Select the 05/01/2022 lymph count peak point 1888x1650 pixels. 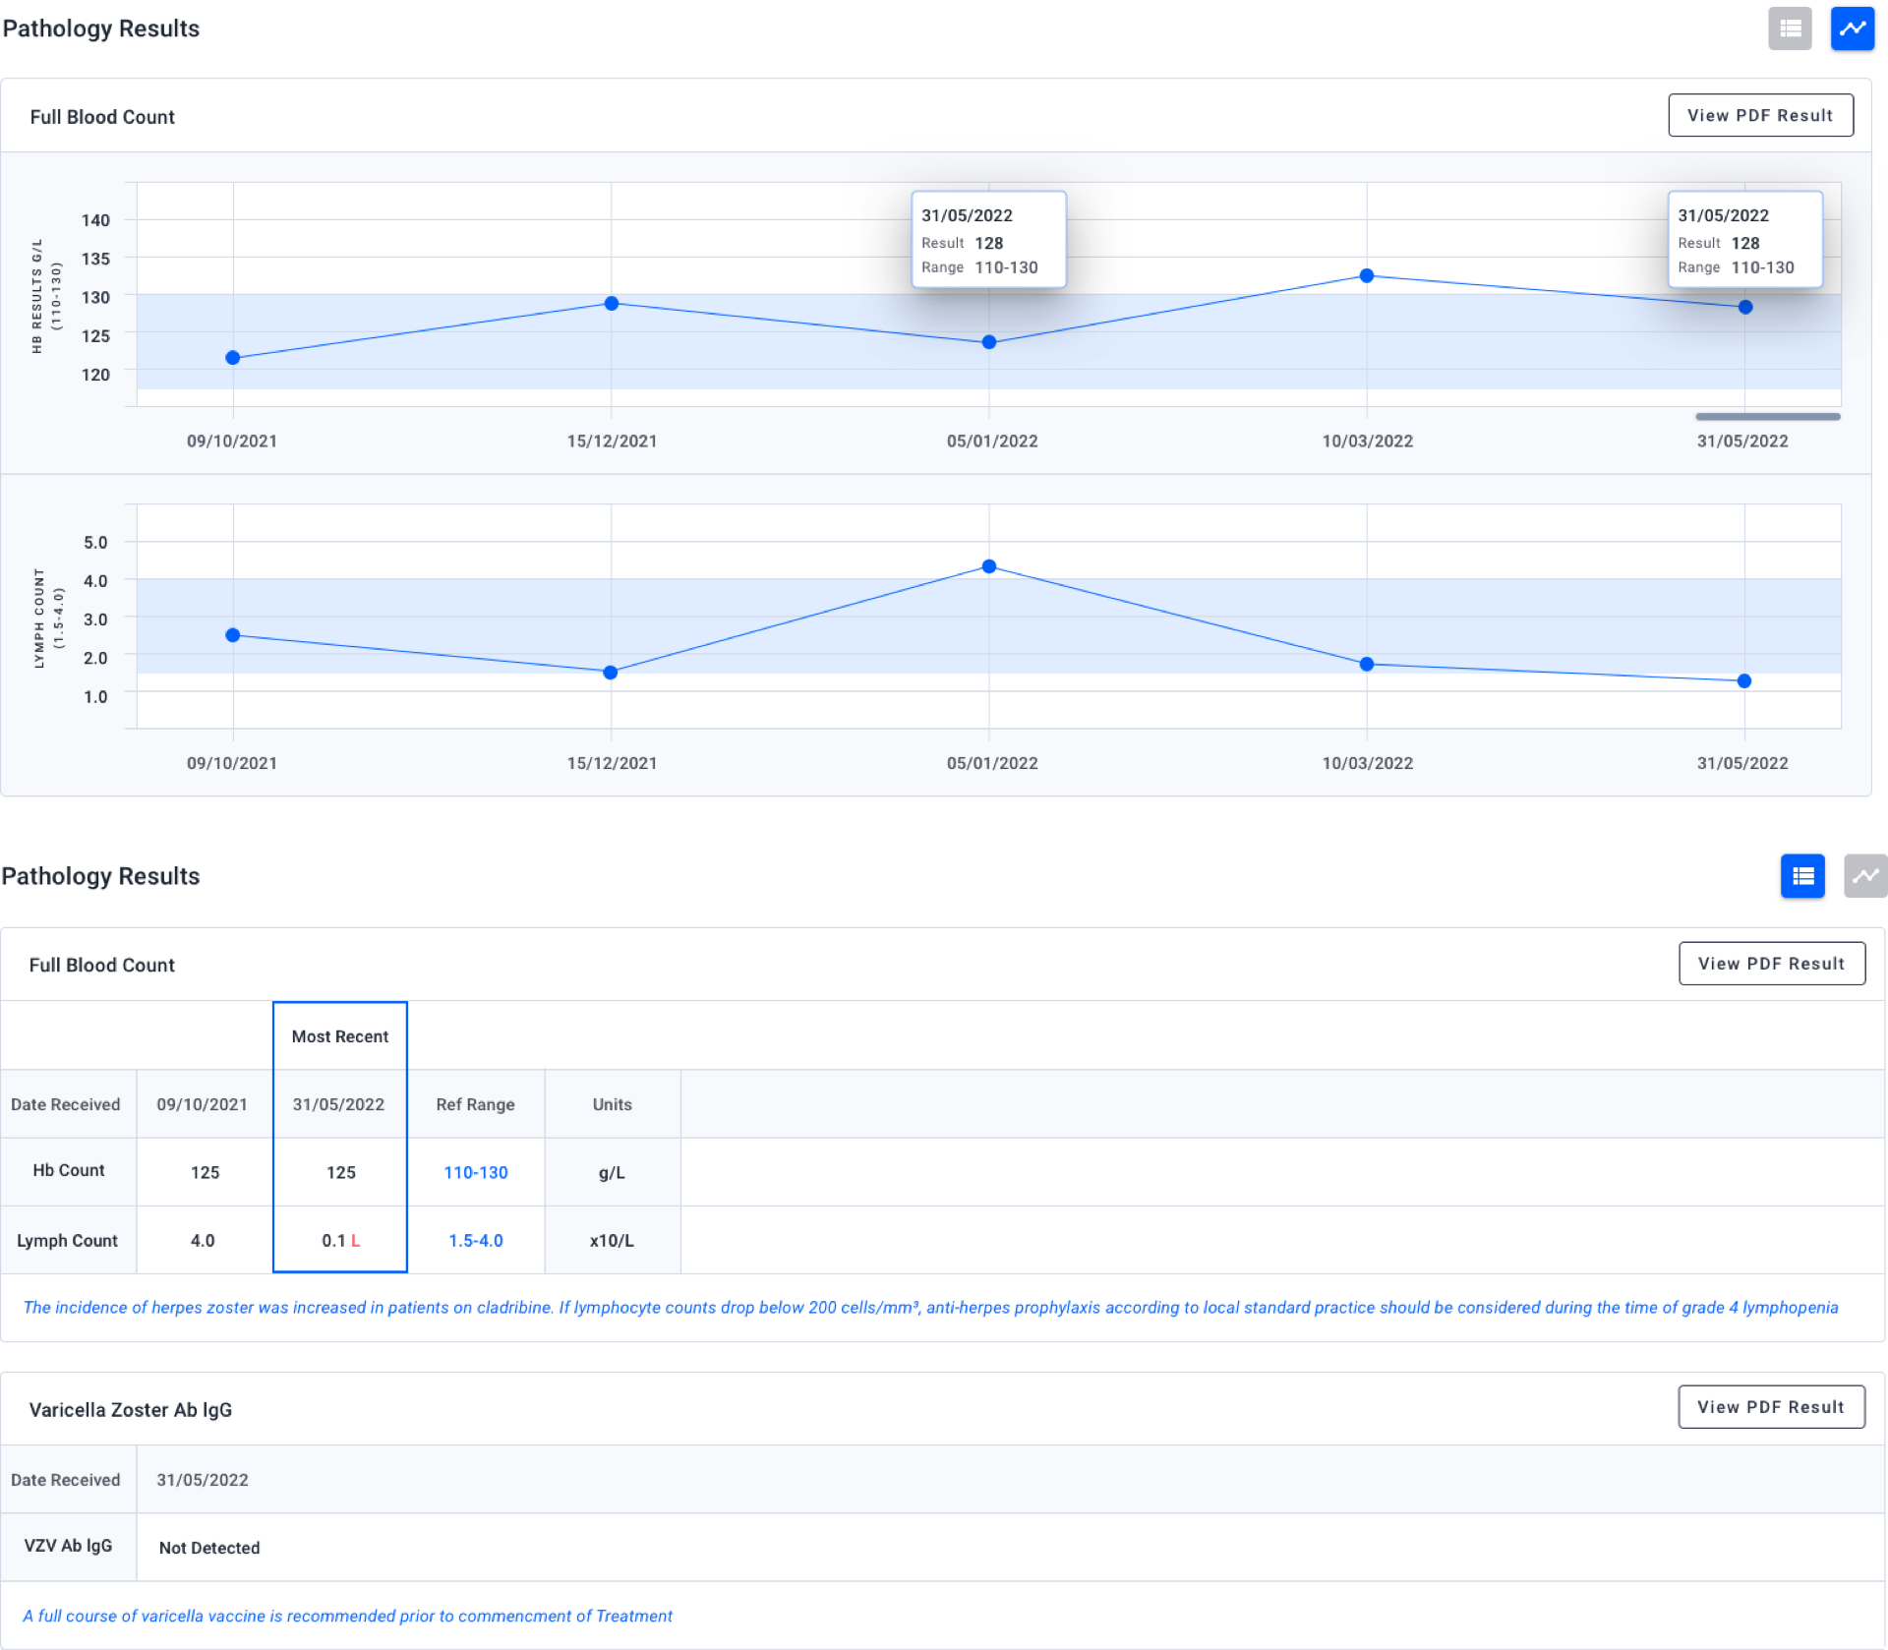coord(989,566)
